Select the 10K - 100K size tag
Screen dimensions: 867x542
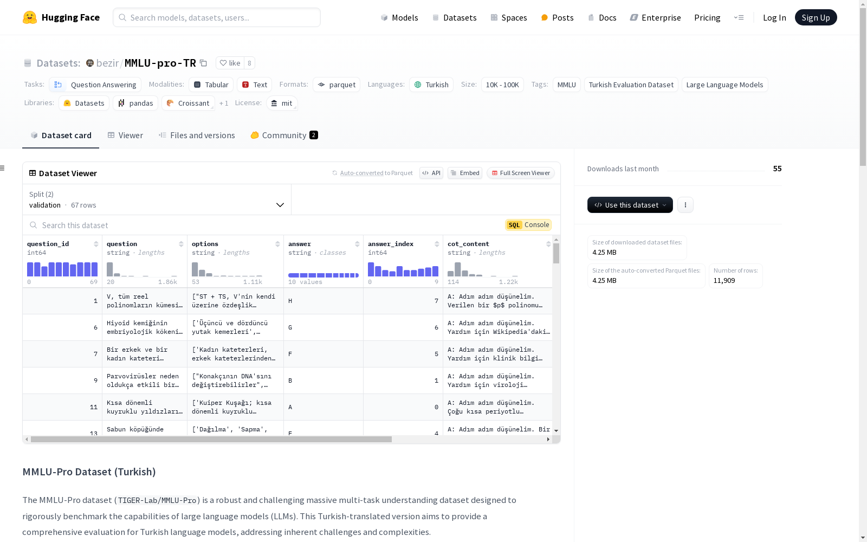[502, 85]
